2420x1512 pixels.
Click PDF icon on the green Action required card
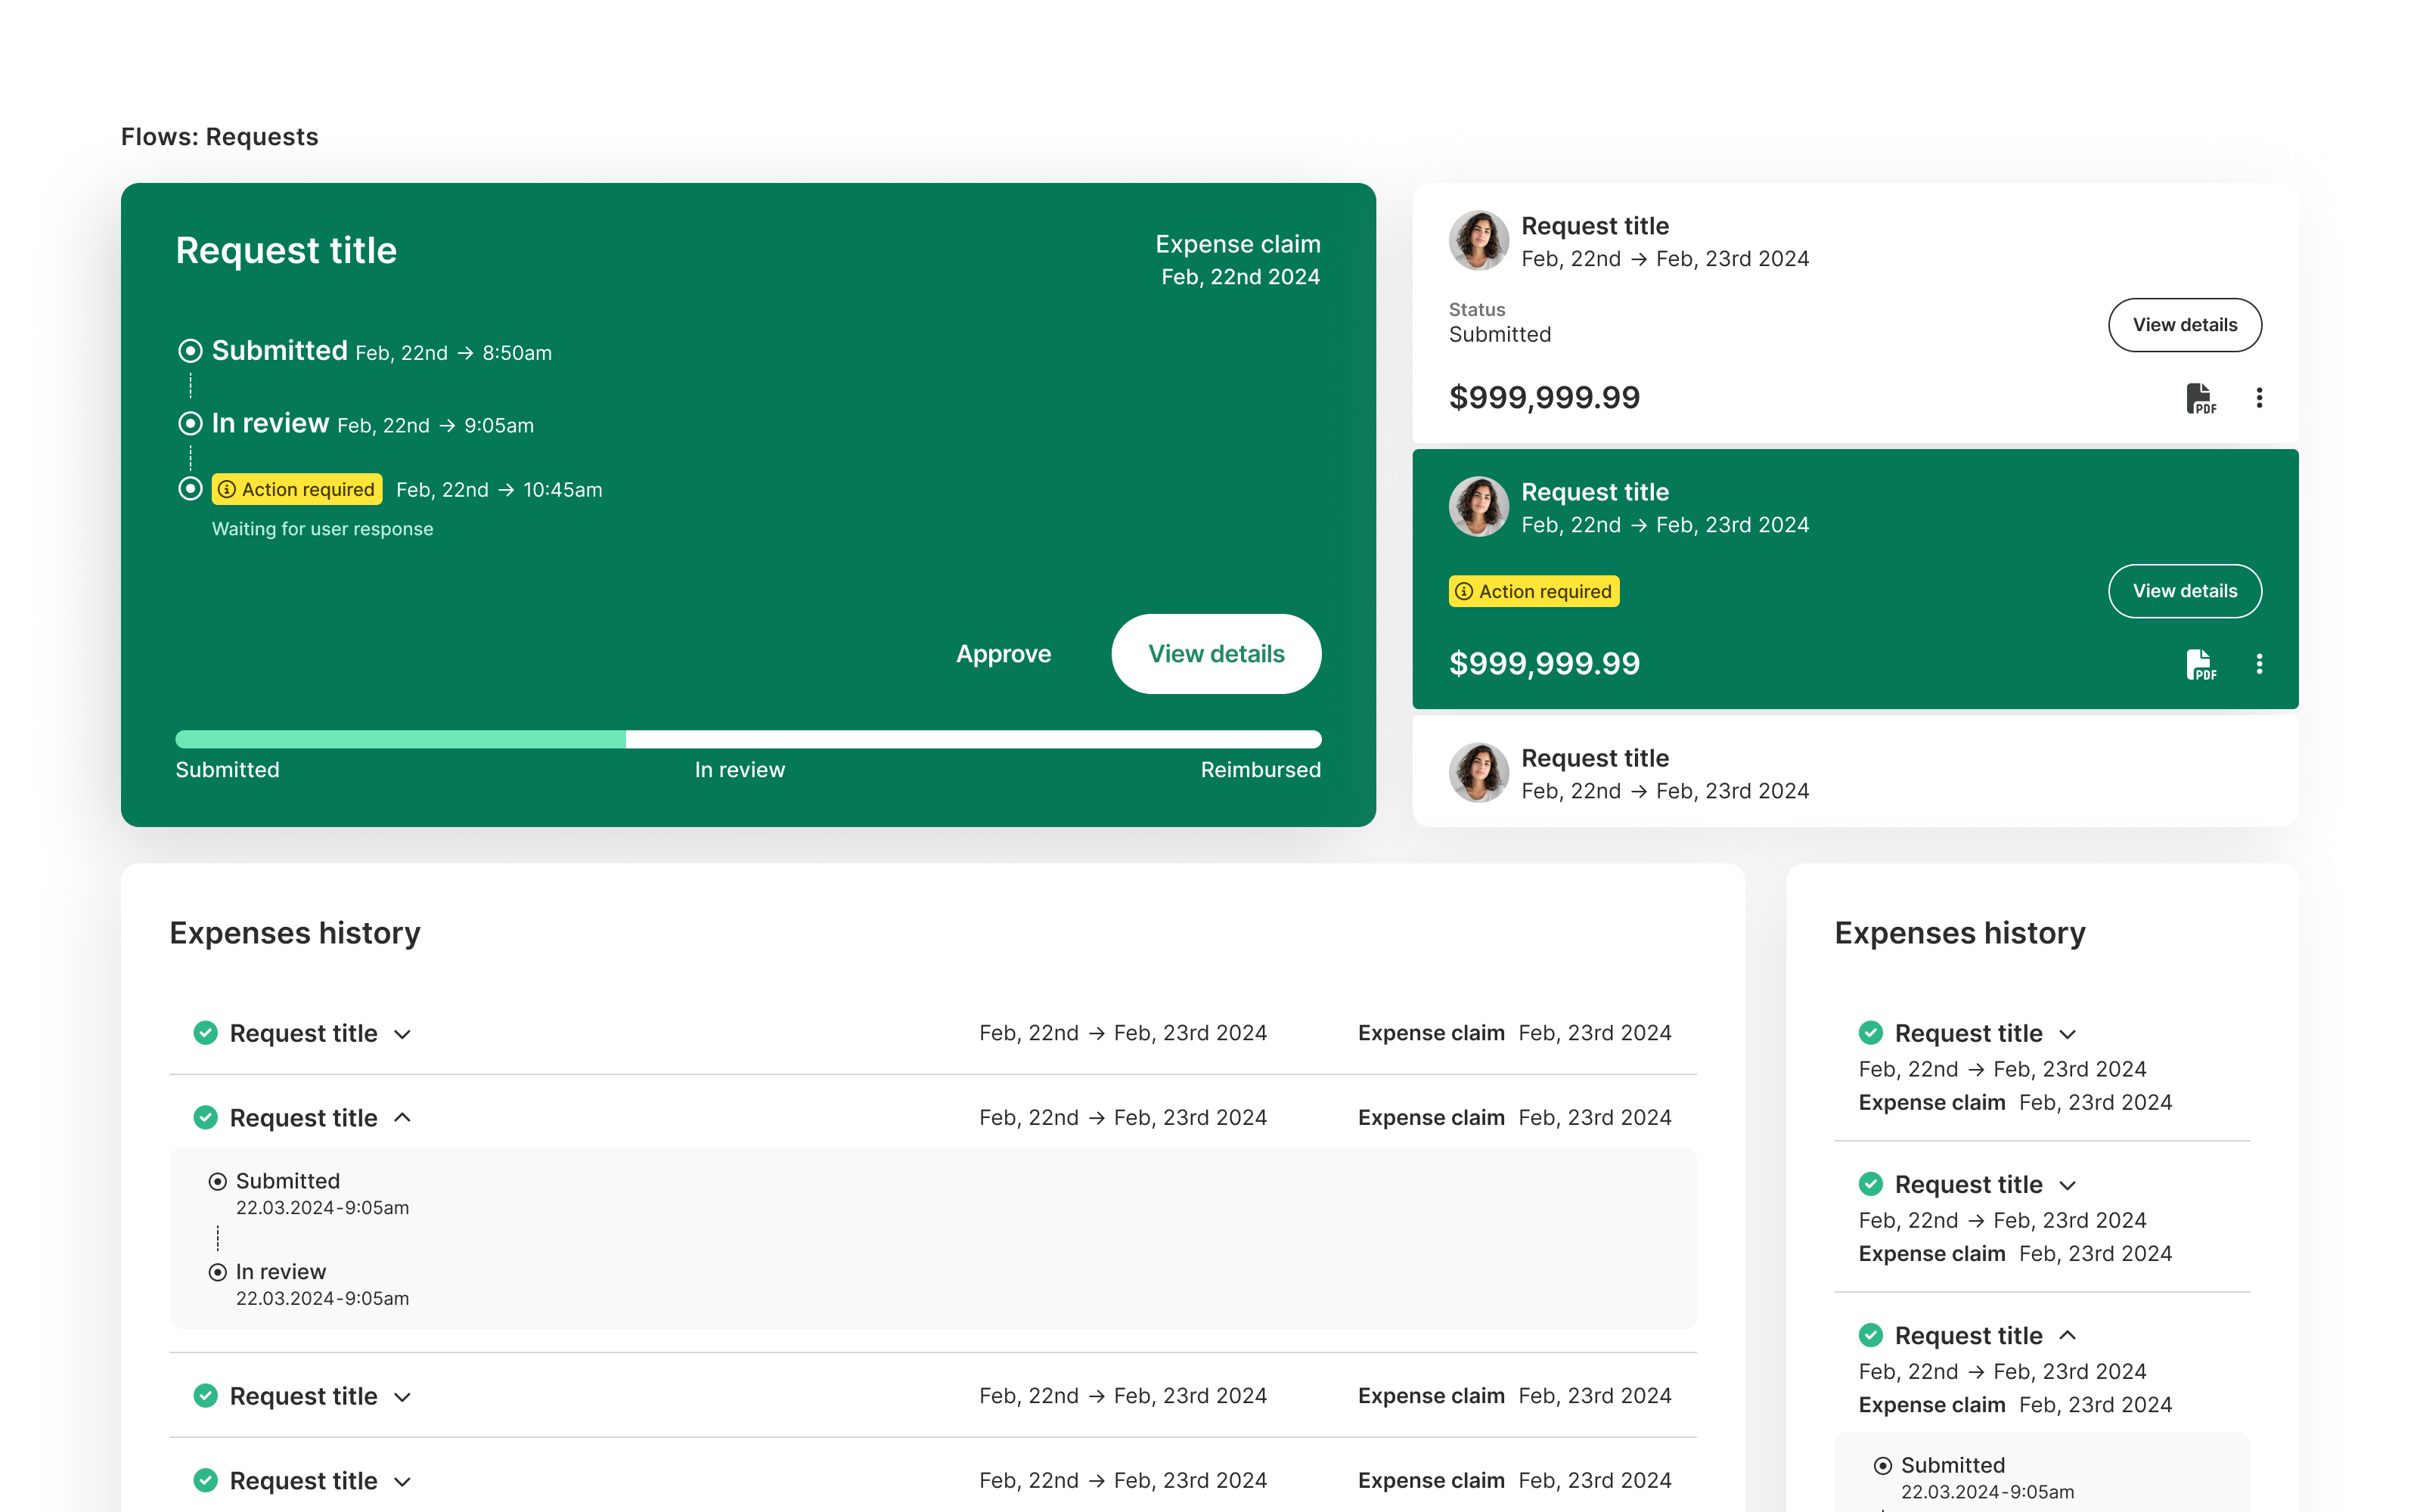pyautogui.click(x=2199, y=664)
